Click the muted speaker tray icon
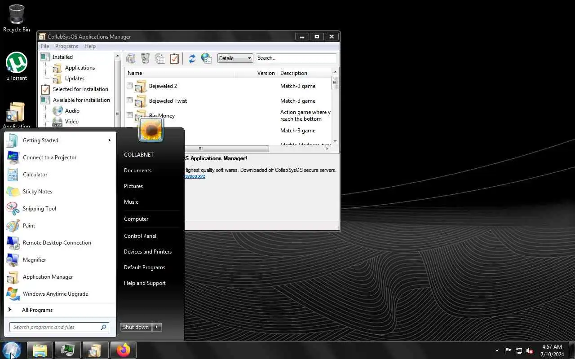 (530, 350)
